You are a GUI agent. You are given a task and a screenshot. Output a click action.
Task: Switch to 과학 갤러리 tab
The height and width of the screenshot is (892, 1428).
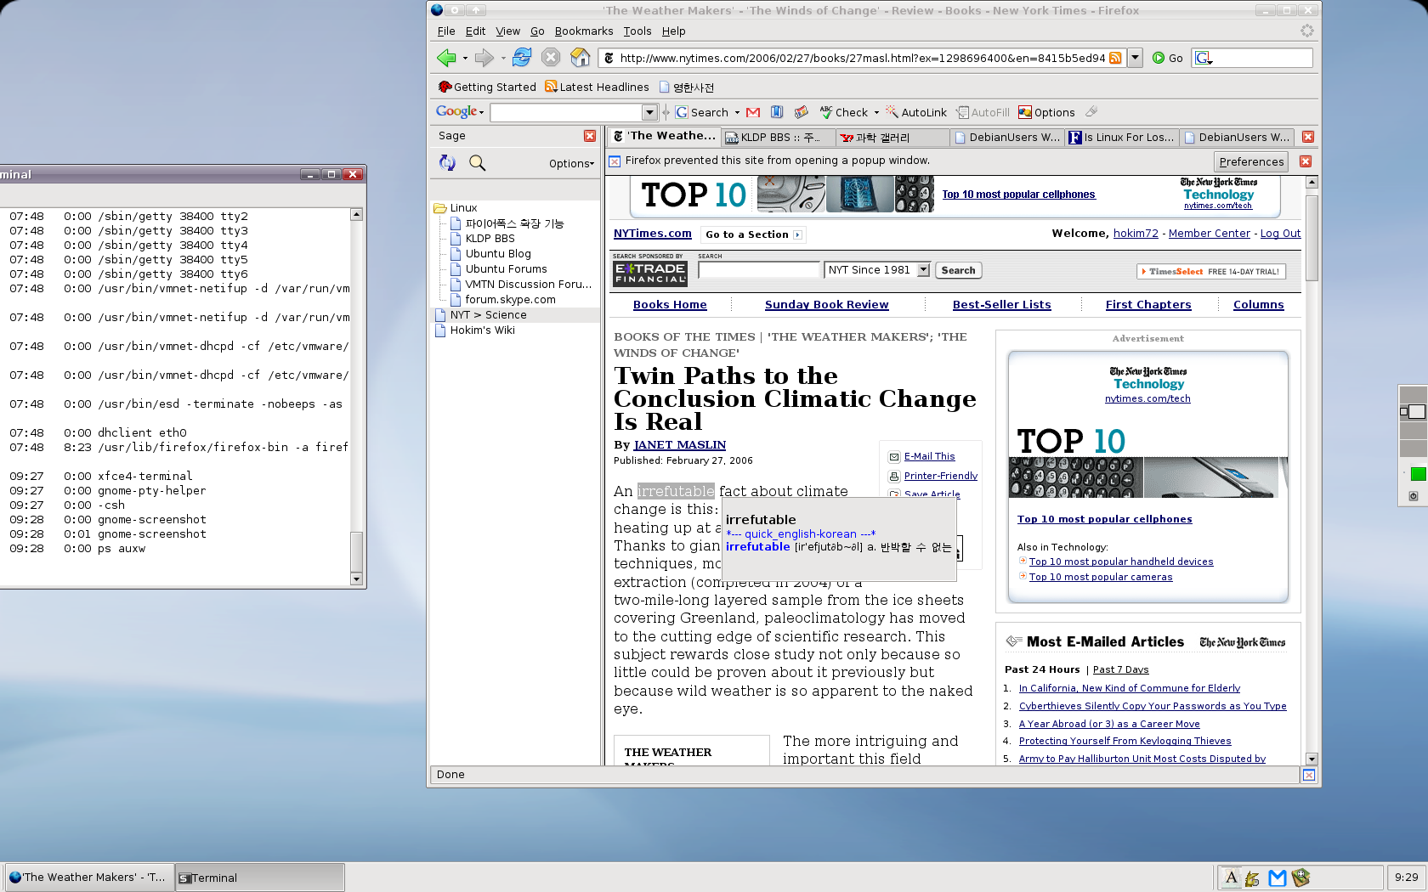coord(892,137)
